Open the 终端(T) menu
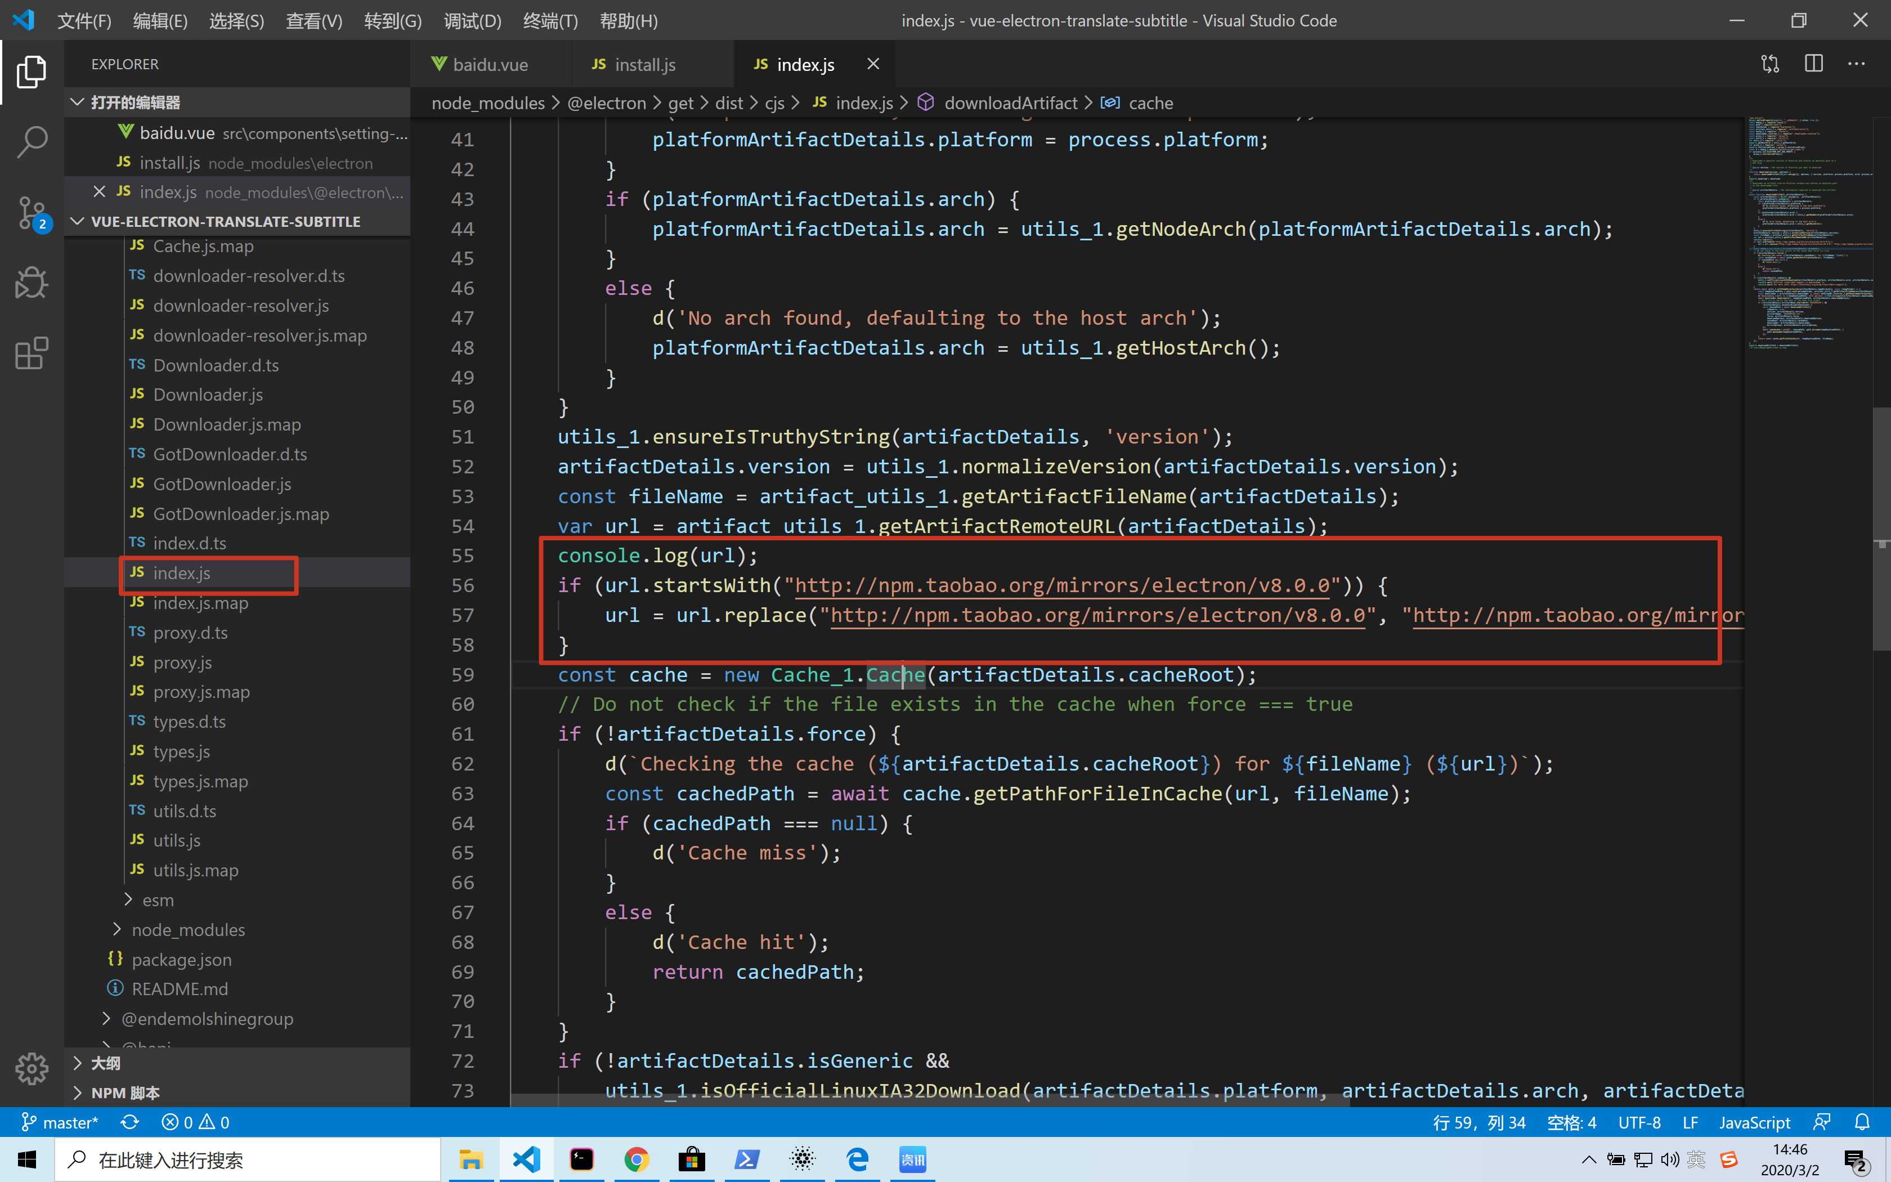 click(550, 21)
